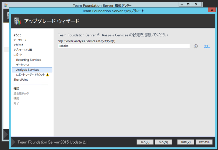Select the 確認 step in sidebar
This screenshot has height=150, width=218.
click(x=16, y=88)
